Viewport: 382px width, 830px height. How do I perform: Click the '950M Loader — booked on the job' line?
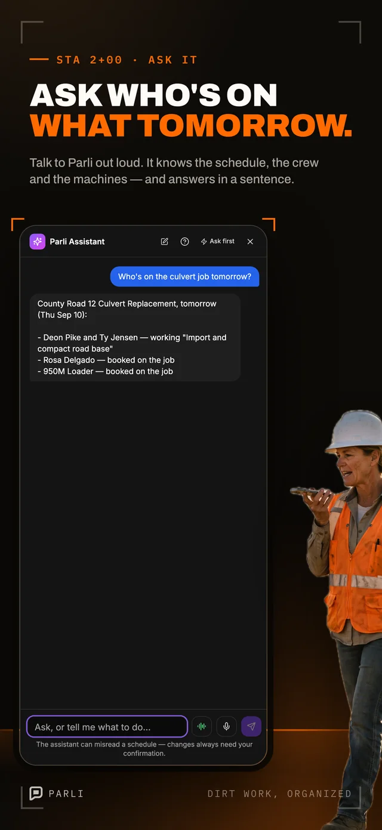pyautogui.click(x=105, y=371)
